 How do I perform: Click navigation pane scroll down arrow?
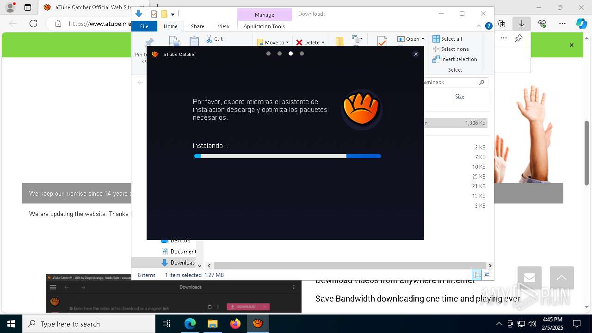200,265
